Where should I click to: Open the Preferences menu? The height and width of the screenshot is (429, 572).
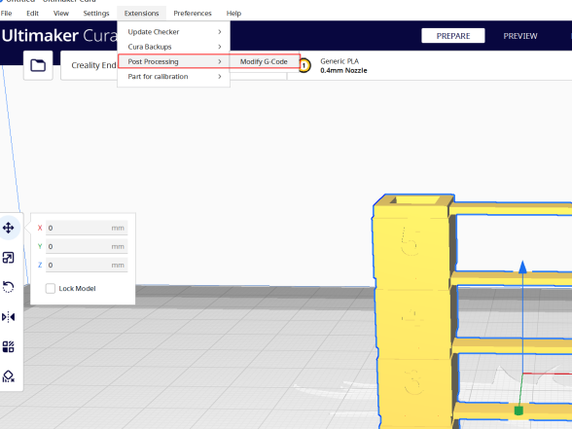pyautogui.click(x=193, y=14)
